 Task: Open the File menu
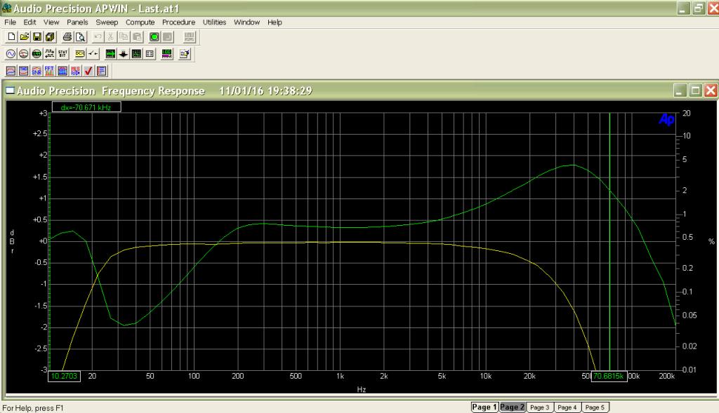(10, 22)
